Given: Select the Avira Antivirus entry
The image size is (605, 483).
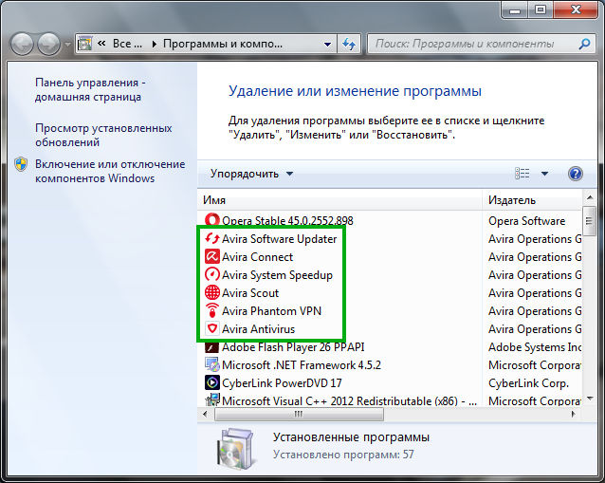Looking at the screenshot, I should coord(259,329).
